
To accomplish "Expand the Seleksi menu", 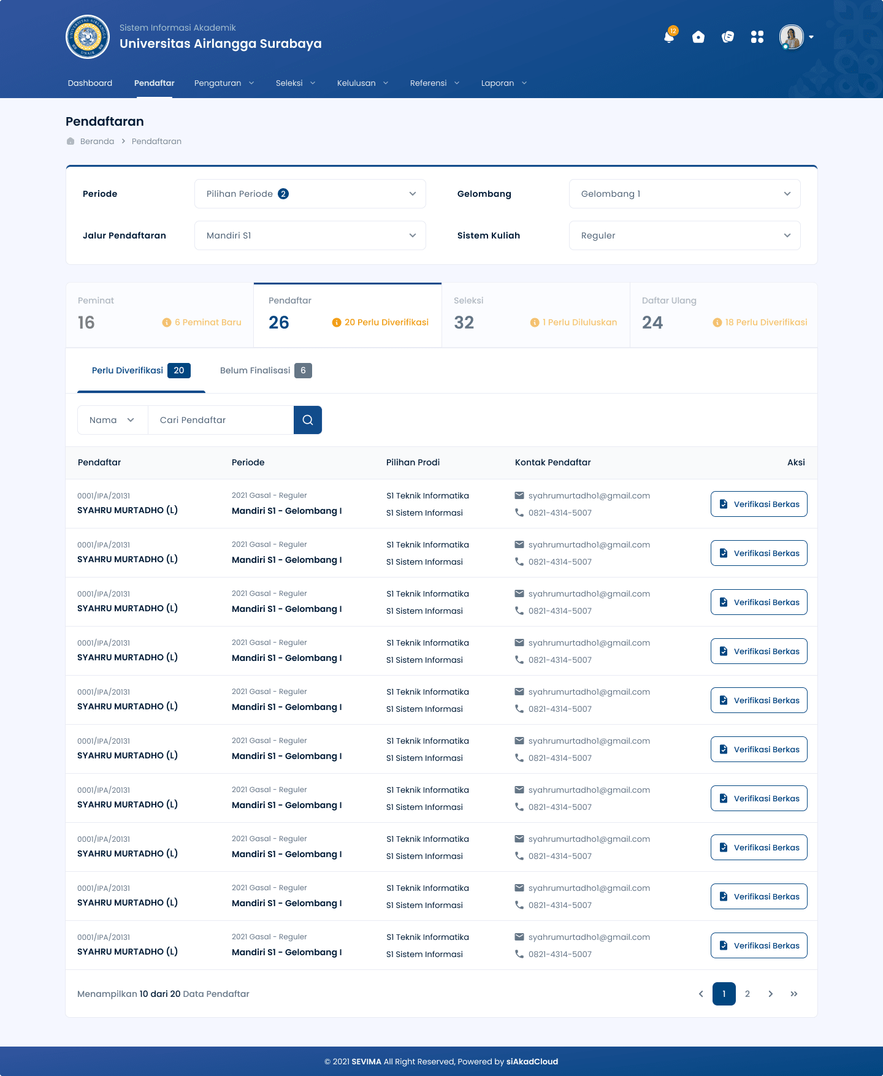I will point(296,83).
